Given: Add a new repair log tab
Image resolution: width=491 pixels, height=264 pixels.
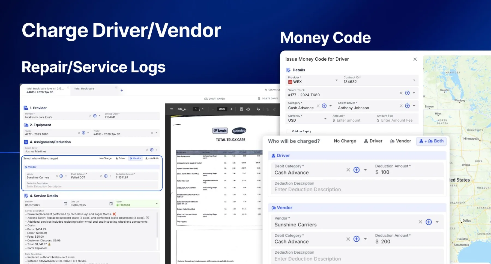Looking at the screenshot, I should tap(122, 90).
